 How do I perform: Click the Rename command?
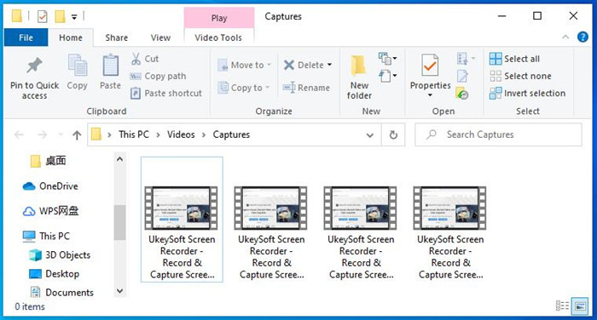click(x=306, y=88)
